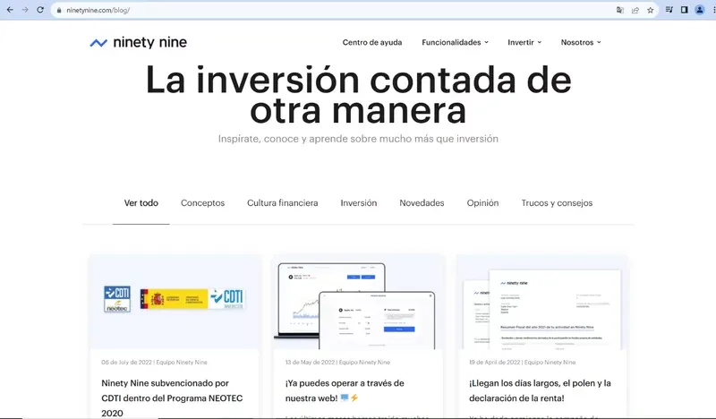Open the Chrome profile avatar
The height and width of the screenshot is (419, 716).
(x=700, y=10)
